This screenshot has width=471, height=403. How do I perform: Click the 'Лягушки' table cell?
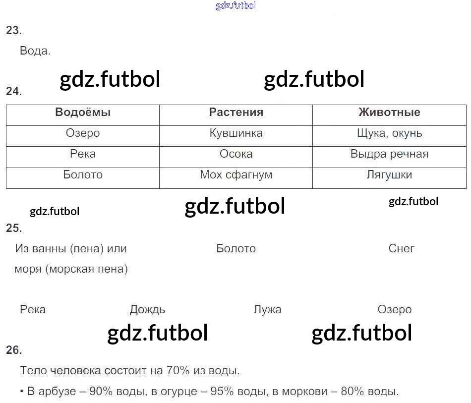(x=389, y=175)
